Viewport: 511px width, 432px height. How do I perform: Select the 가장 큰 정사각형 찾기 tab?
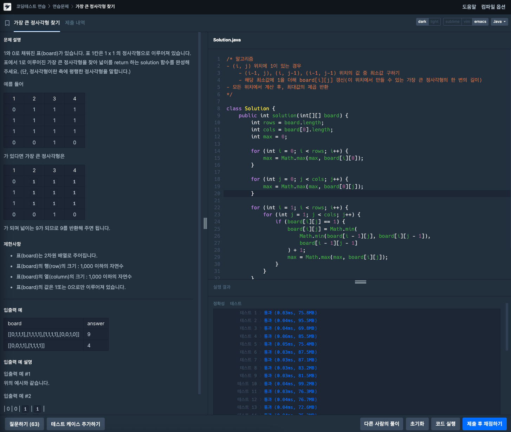coord(37,23)
